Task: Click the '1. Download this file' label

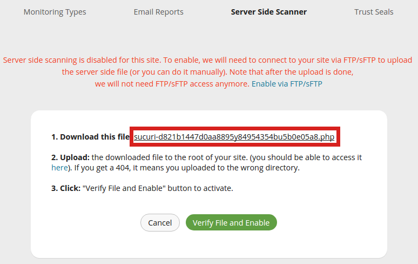Action: (x=89, y=137)
